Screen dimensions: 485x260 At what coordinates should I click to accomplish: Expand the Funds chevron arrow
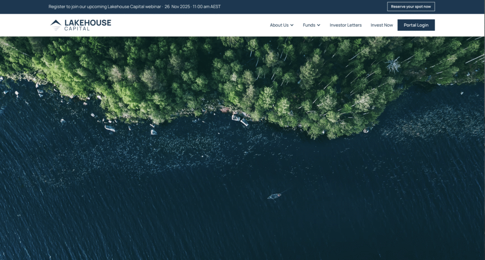coord(319,25)
